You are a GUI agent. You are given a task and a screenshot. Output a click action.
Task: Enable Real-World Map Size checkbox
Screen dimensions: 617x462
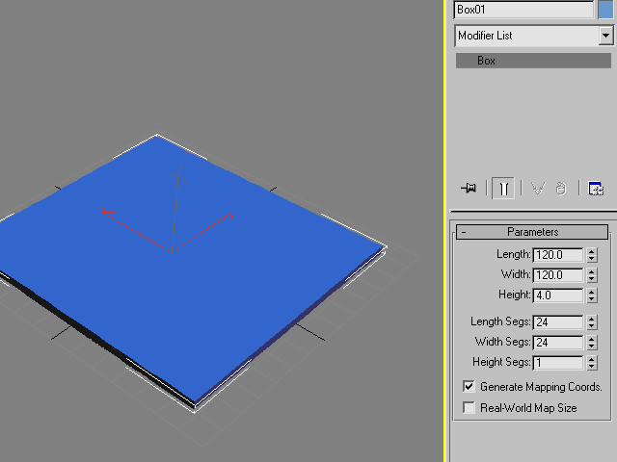[469, 408]
